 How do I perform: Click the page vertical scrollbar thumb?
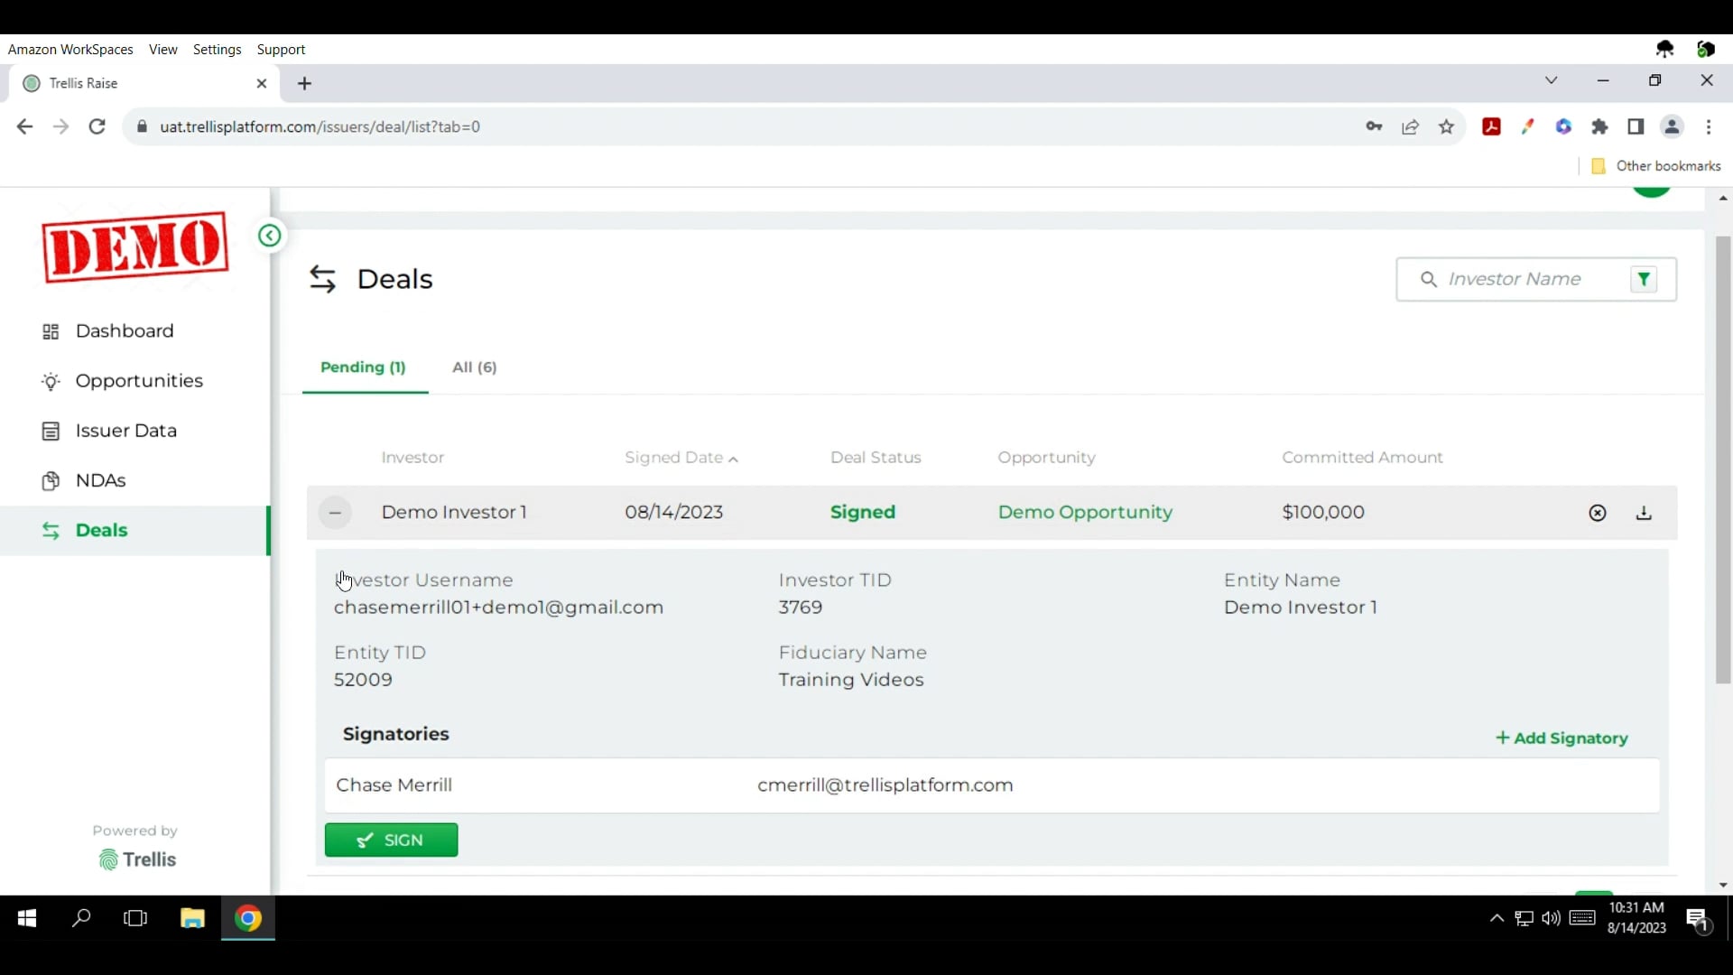[x=1723, y=460]
